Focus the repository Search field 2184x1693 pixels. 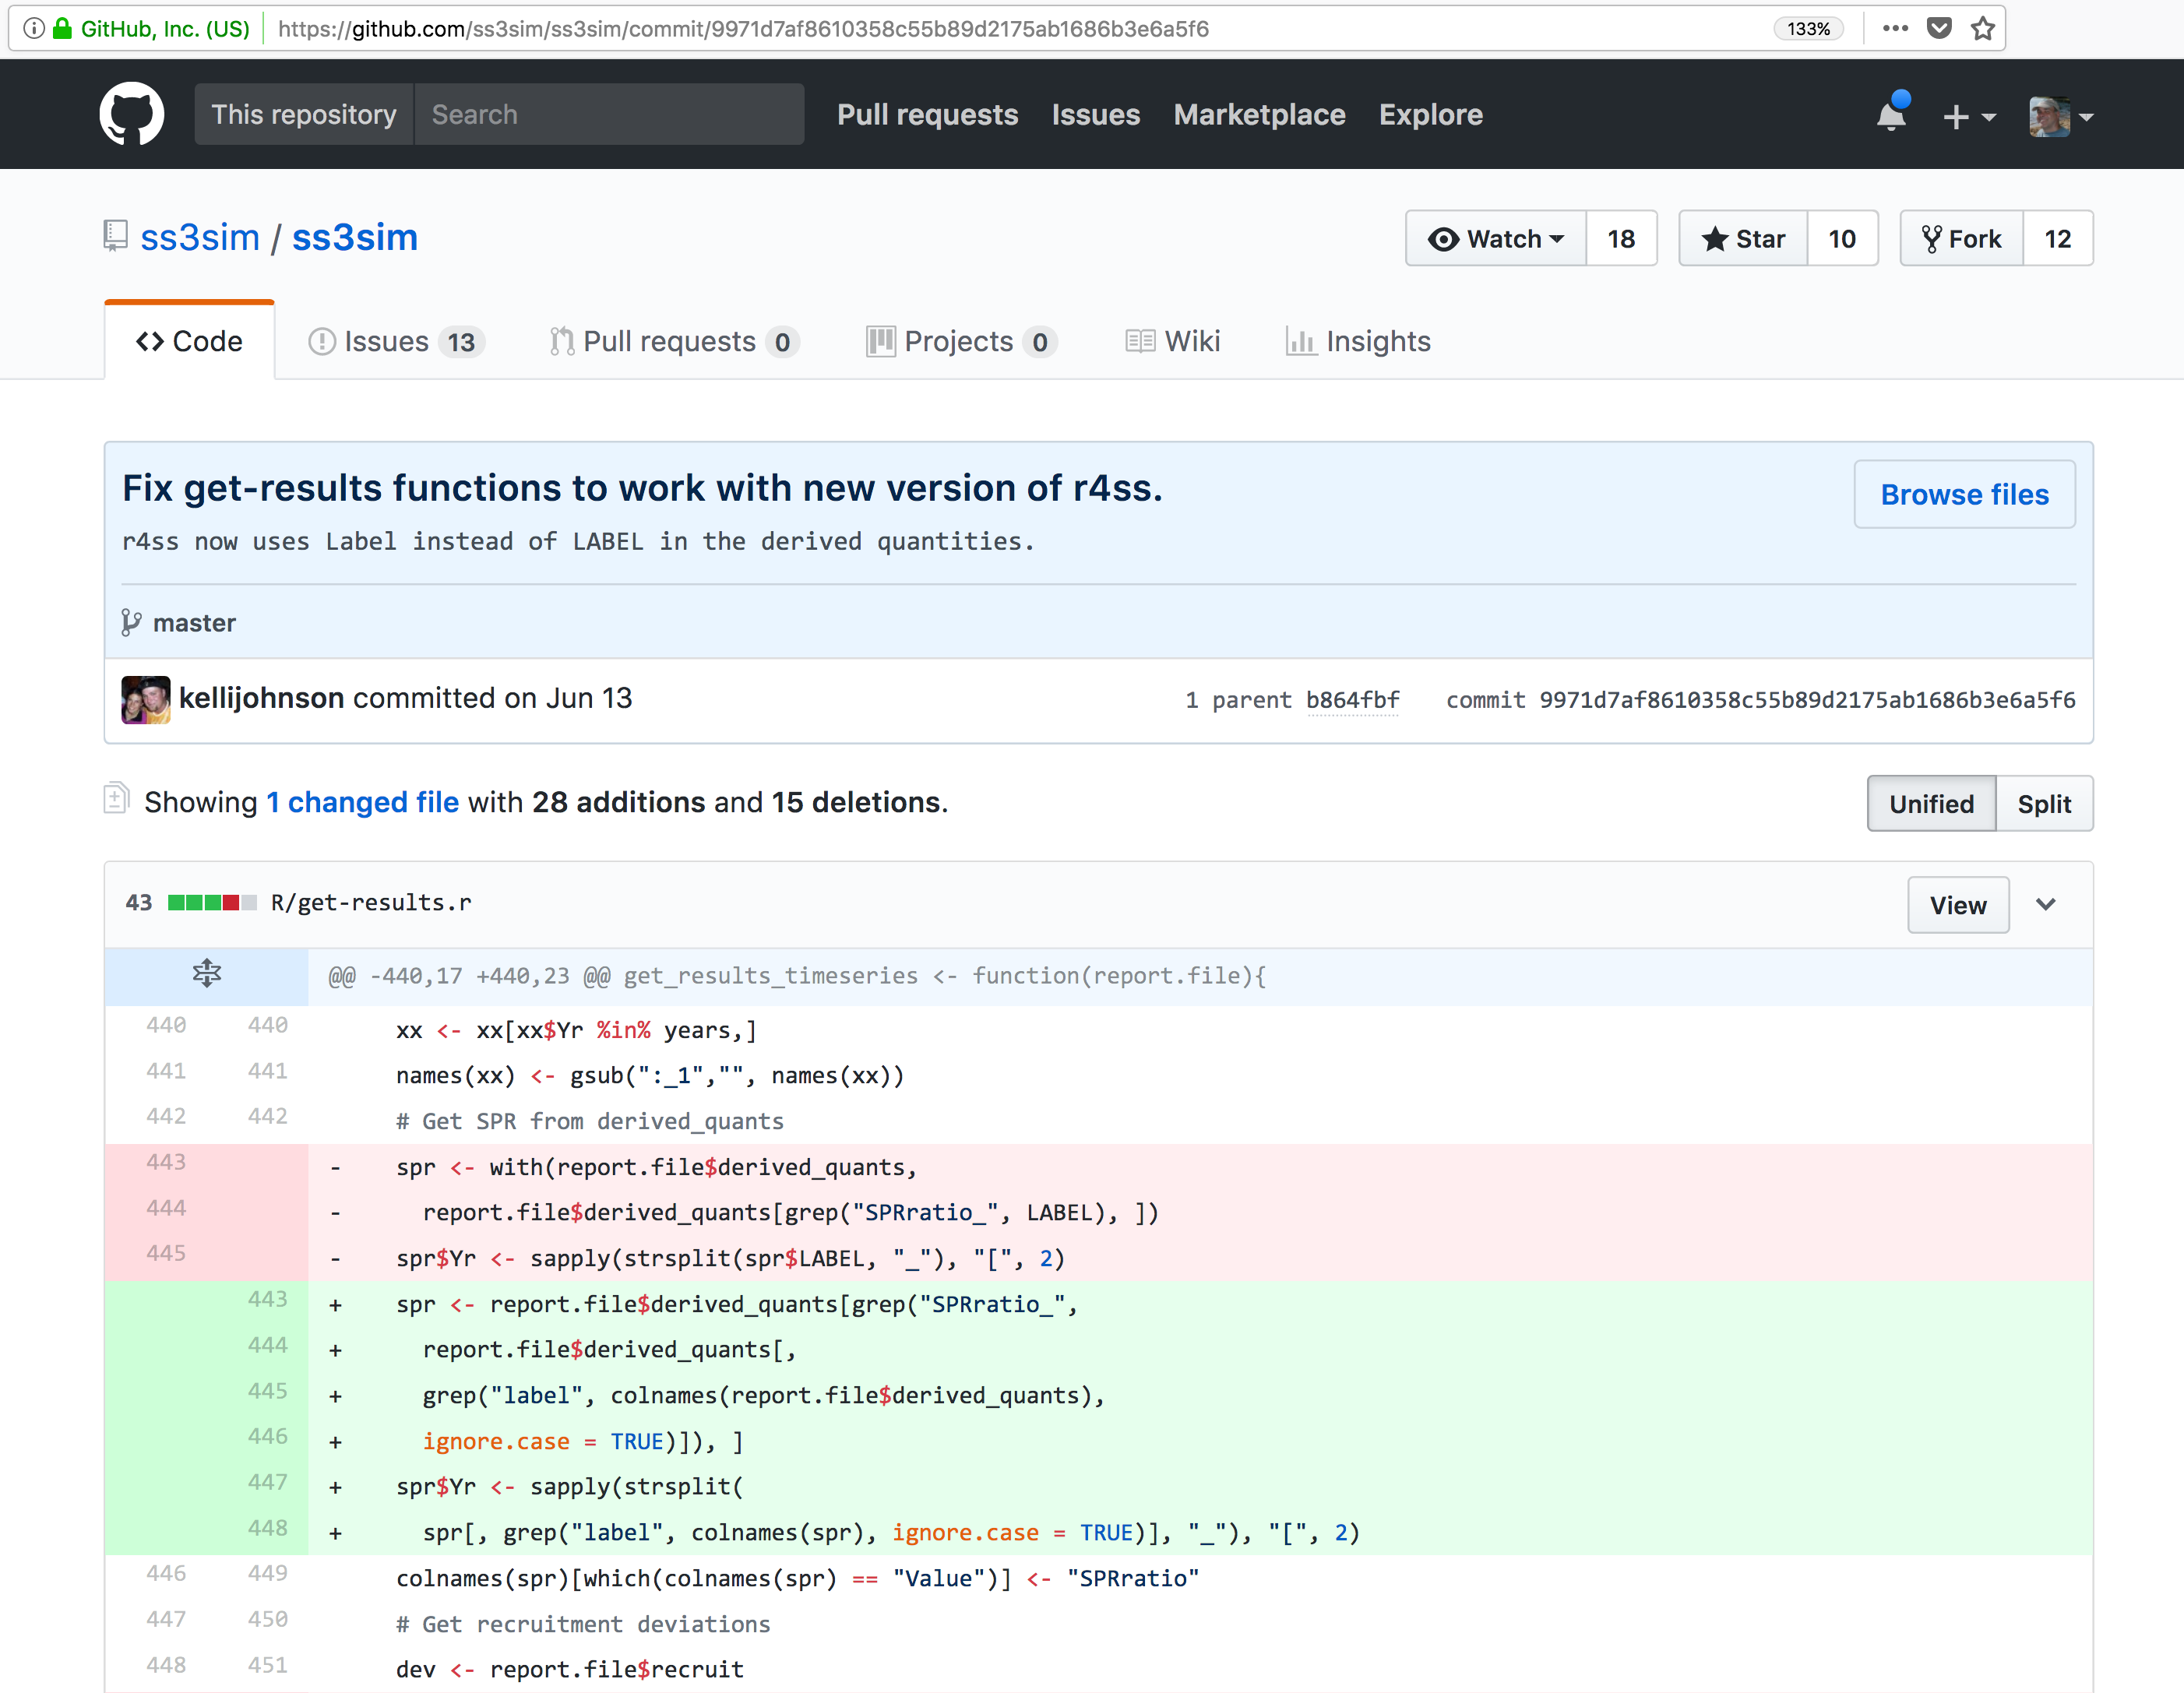pos(608,115)
